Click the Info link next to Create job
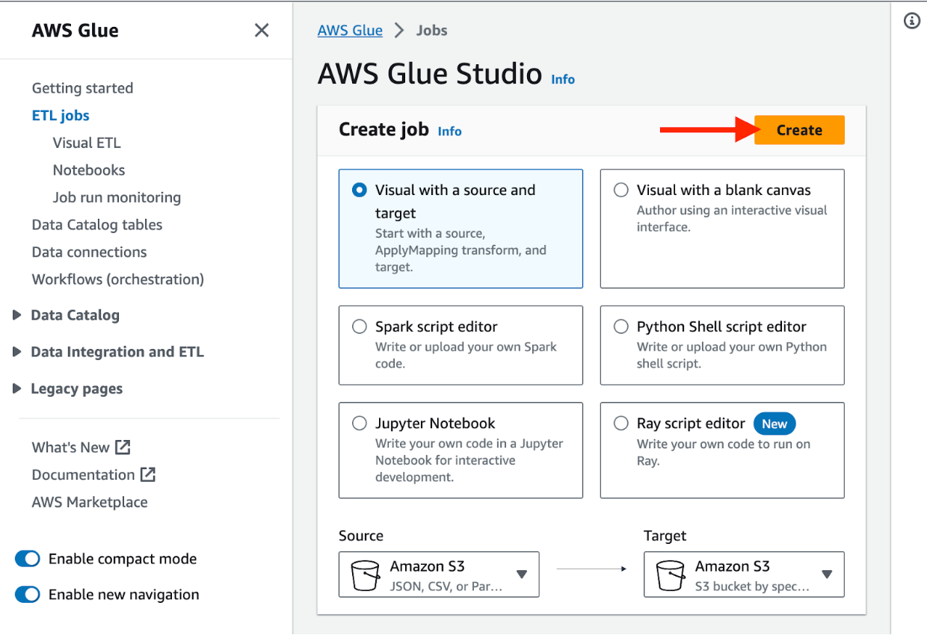927x644 pixels. point(449,131)
